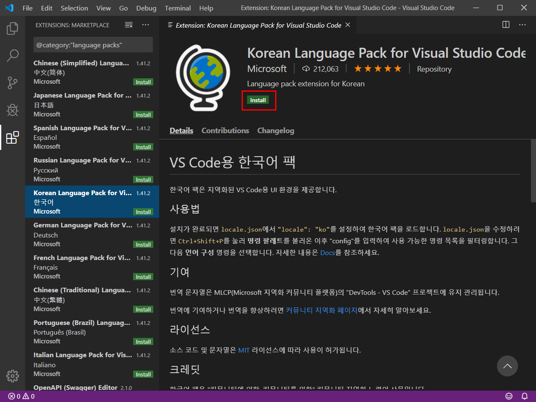Open editor More Actions ellipsis
The height and width of the screenshot is (402, 536).
[522, 25]
